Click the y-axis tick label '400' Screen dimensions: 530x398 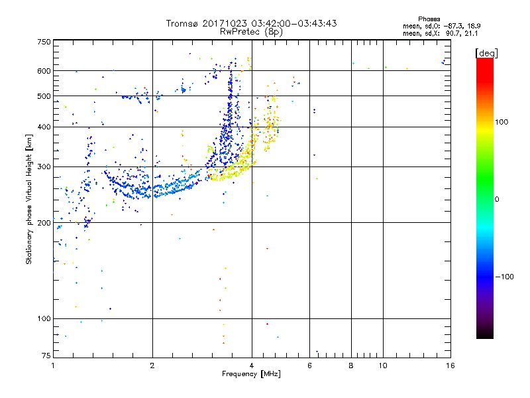44,127
